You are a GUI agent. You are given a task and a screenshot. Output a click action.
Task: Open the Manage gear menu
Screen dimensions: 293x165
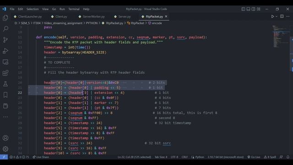5,149
